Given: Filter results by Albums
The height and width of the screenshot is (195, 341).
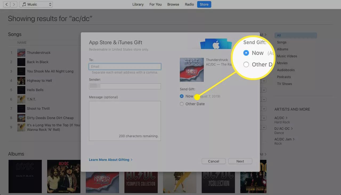Looking at the screenshot, I should 282,49.
